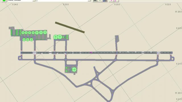The image size is (182, 102).
Task: Select the right down-arrow gate in main apron's lower row
Action: 31,40
